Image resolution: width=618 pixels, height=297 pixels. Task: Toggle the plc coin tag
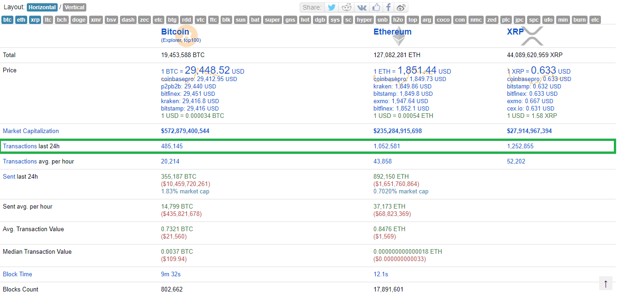click(506, 20)
